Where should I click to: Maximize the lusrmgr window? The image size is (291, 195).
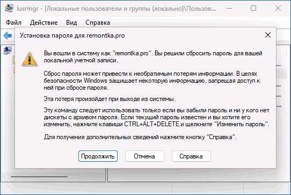click(253, 9)
